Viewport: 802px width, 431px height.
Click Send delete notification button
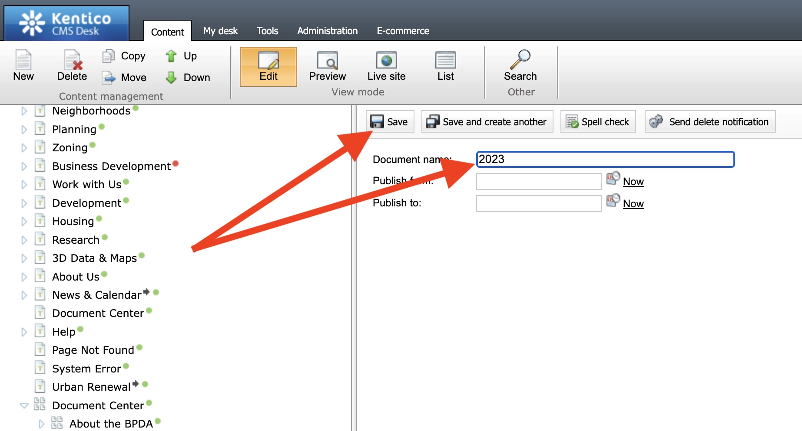click(x=710, y=122)
